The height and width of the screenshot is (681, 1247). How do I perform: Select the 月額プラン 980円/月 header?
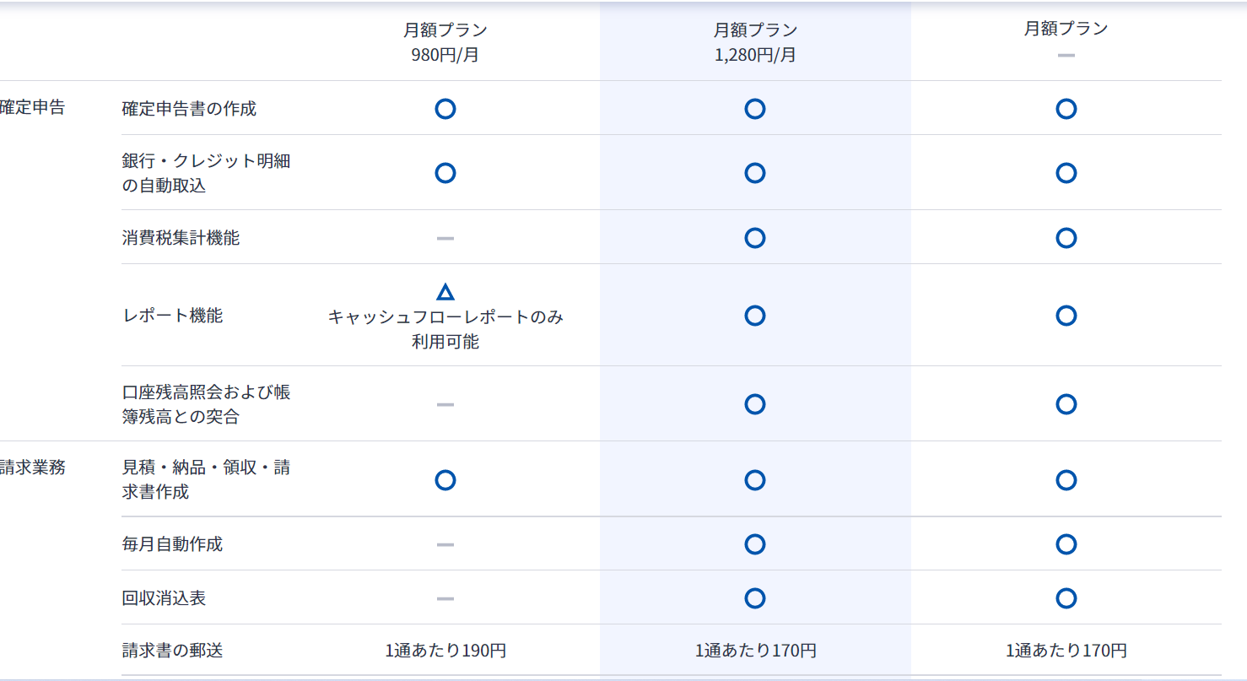coord(445,43)
